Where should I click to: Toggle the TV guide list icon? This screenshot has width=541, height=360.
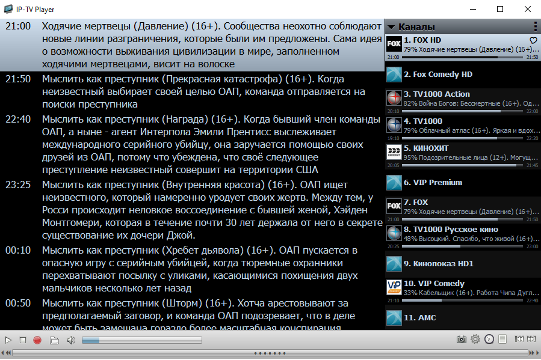pyautogui.click(x=502, y=340)
